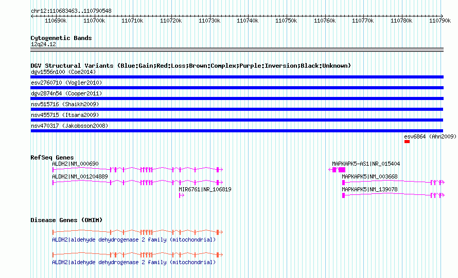This screenshot has width=458, height=278.
Task: Click the RefSeq Genes track title
Action: [x=52, y=157]
